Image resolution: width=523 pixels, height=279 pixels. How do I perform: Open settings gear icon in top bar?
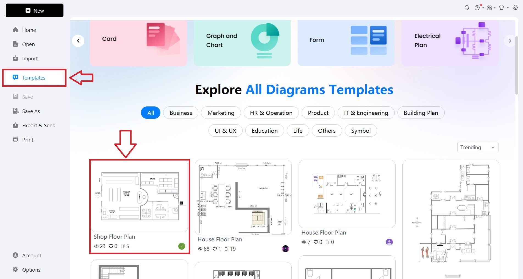(515, 8)
